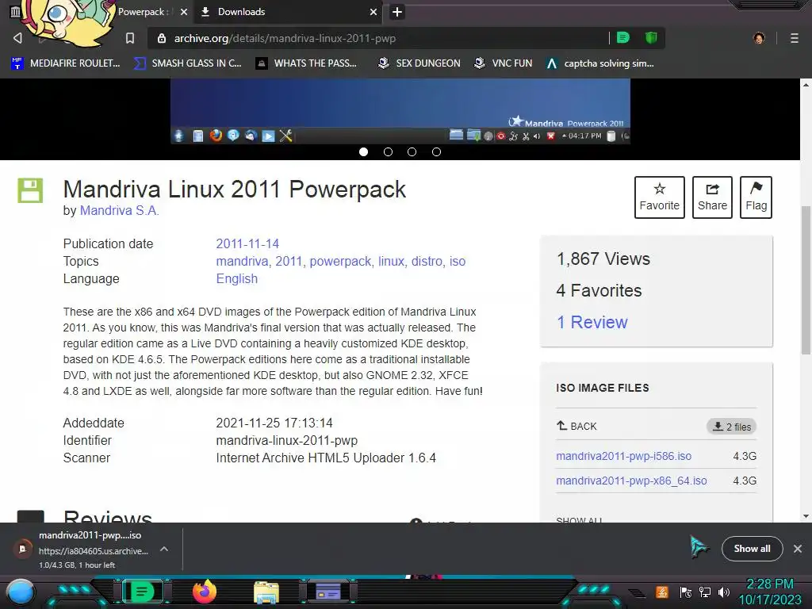Click the page vertical scrollbar thumb
812x609 pixels.
[806, 280]
